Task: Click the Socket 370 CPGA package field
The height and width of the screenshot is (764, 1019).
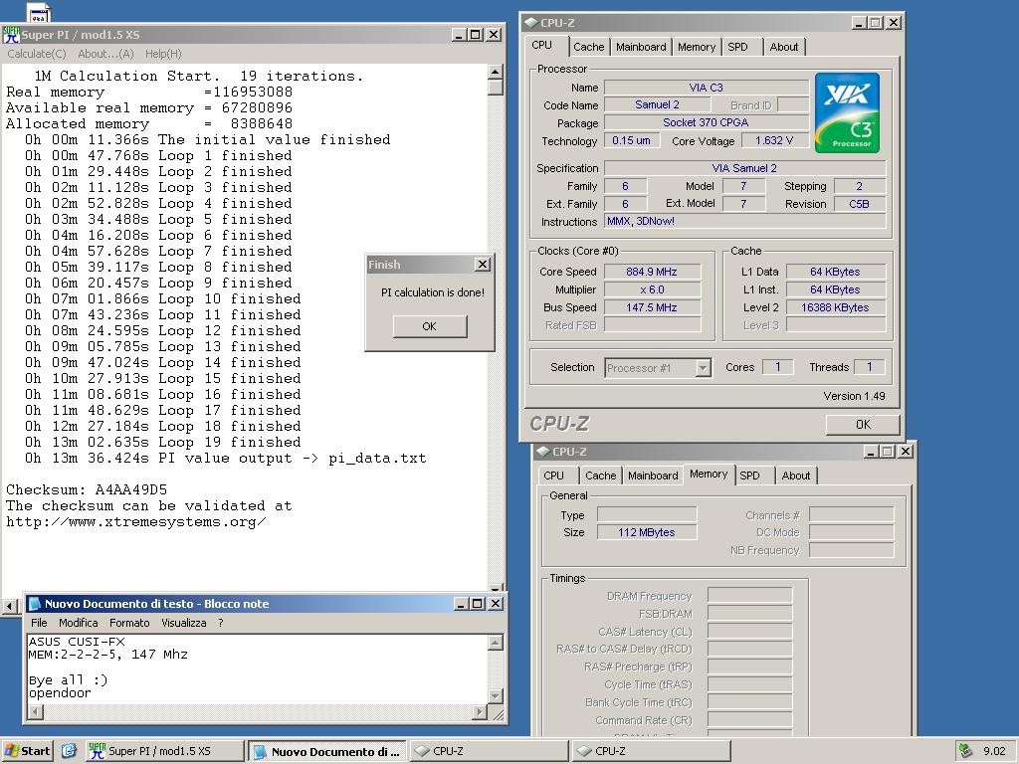Action: pyautogui.click(x=706, y=122)
